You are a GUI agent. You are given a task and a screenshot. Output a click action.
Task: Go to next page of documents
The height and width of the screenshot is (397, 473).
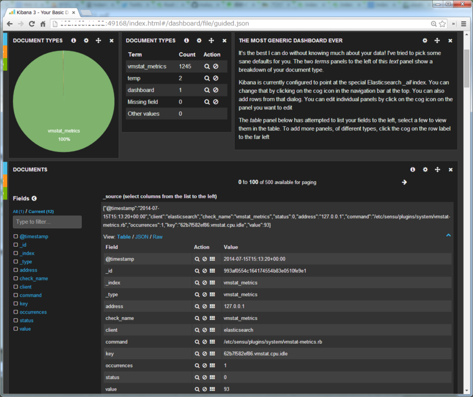(x=404, y=182)
